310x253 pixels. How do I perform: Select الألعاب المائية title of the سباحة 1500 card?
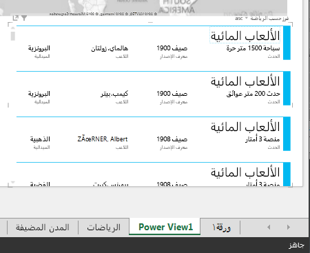point(245,36)
